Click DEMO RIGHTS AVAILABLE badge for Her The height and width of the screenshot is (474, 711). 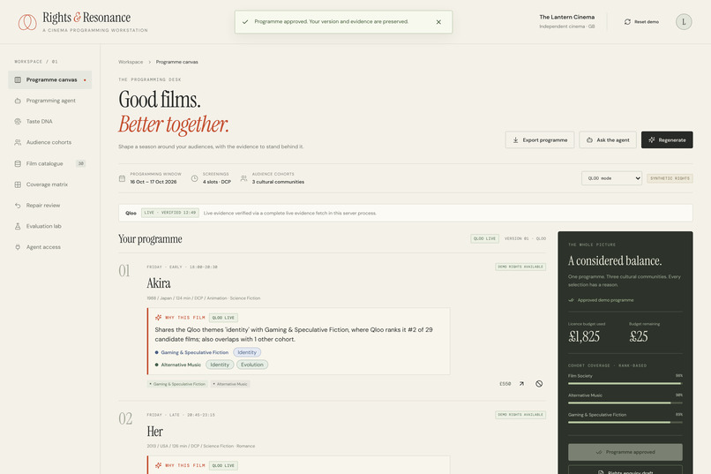tap(520, 415)
